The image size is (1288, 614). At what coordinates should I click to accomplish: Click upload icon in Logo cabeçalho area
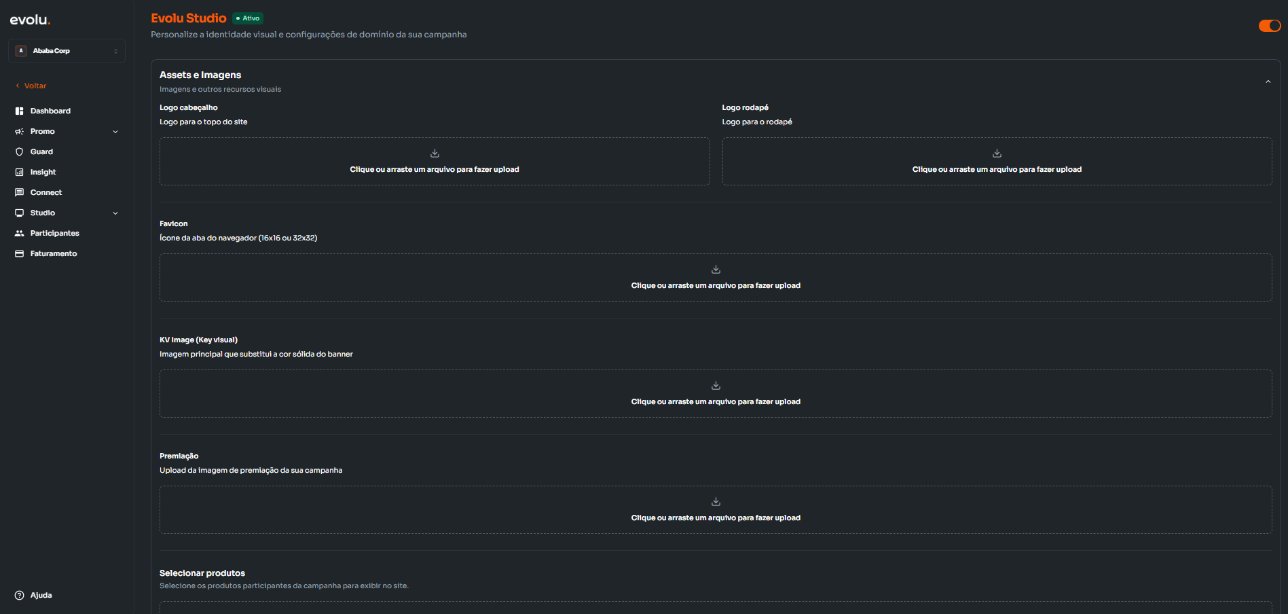pyautogui.click(x=435, y=153)
